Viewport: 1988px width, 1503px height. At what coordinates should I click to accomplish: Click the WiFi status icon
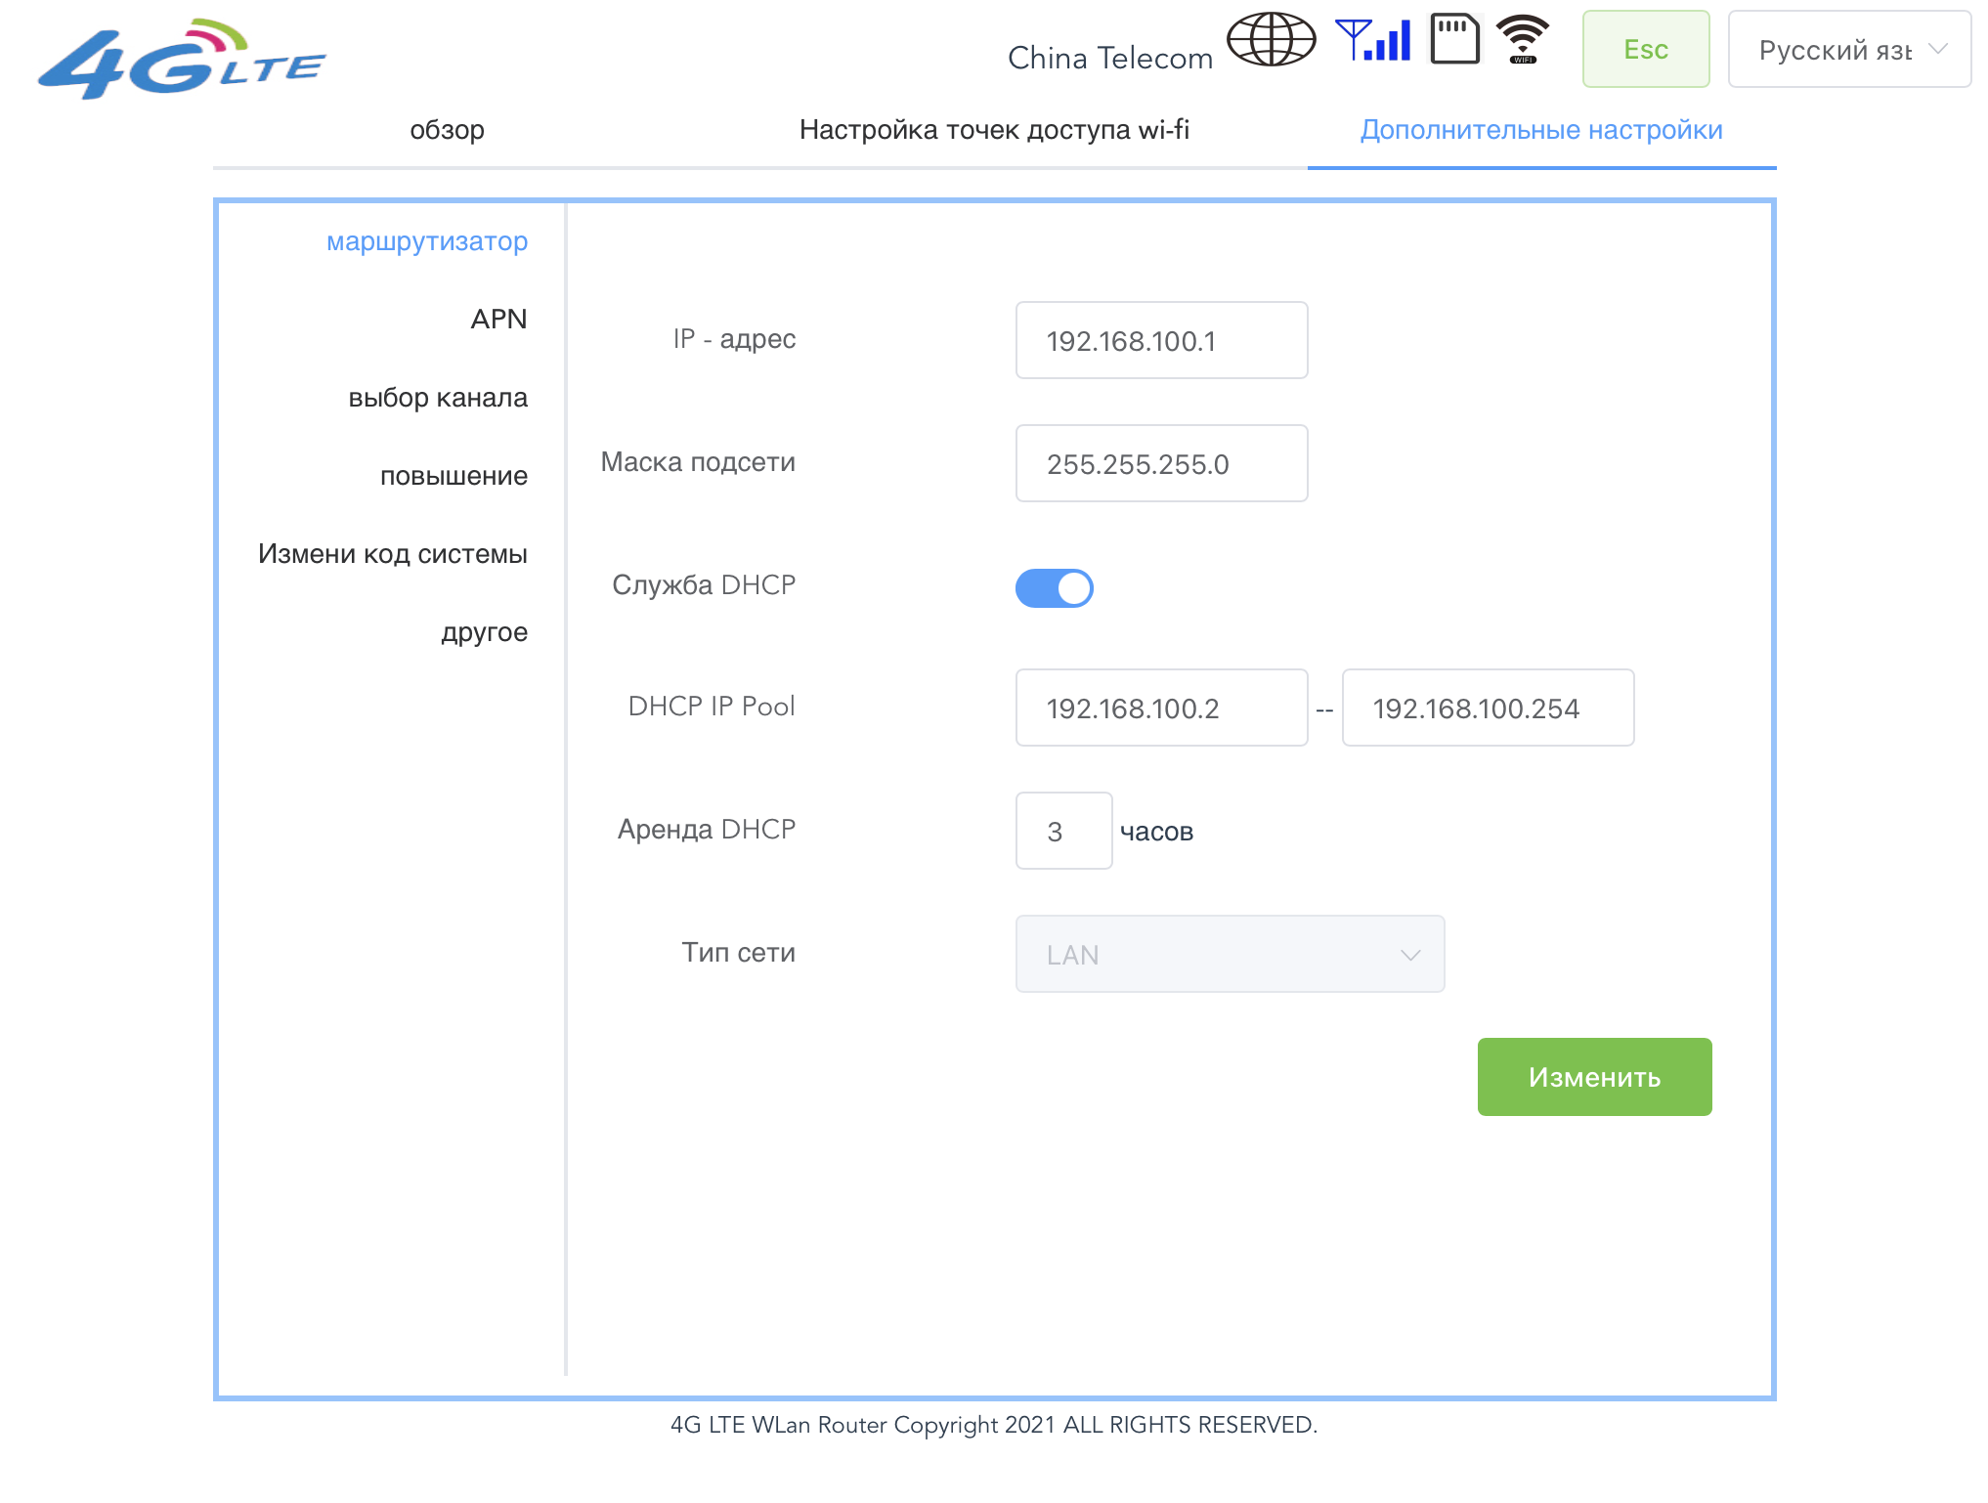click(x=1523, y=40)
